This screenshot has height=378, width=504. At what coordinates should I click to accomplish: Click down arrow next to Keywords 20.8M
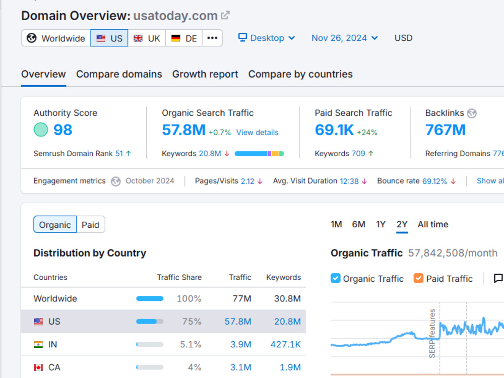tap(227, 154)
